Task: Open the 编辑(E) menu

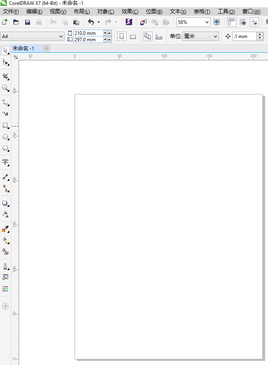Action: tap(34, 11)
